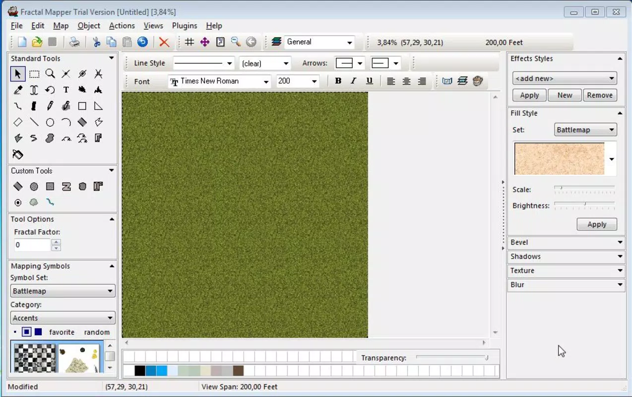Toggle bold text formatting
Screen dimensions: 632x397
(338, 81)
